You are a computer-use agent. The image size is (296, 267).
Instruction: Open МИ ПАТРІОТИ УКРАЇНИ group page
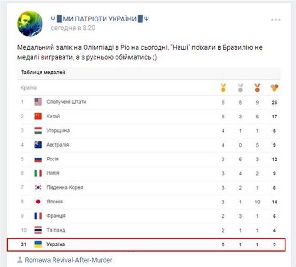coord(100,19)
